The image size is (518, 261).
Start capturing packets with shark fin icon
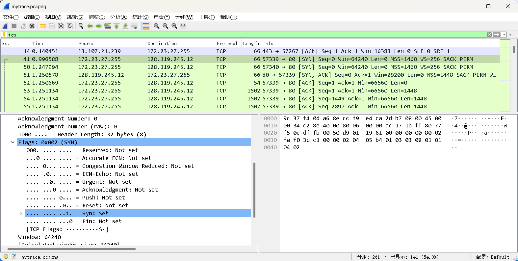pyautogui.click(x=5, y=26)
